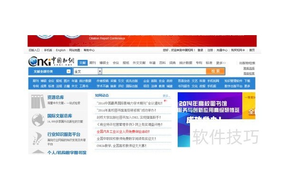285x190 pixels.
Task: Click the red Citation Report Conference banner
Action: click(142, 41)
